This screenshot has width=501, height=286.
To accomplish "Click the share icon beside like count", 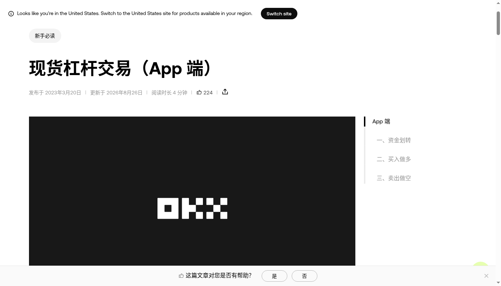I will [x=225, y=92].
